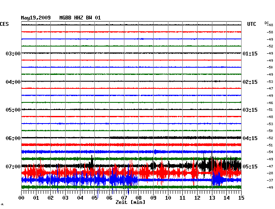Click the 01:15 UTC time label

(x=250, y=54)
